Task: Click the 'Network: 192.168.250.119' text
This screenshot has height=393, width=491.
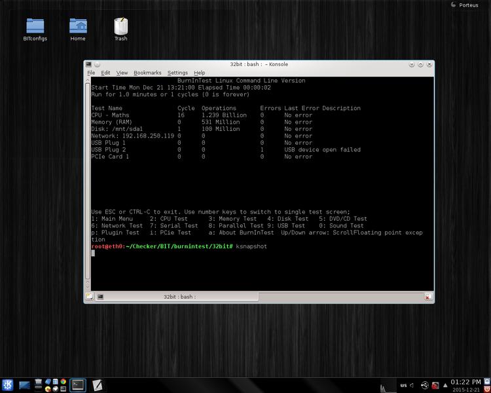Action: tap(133, 136)
